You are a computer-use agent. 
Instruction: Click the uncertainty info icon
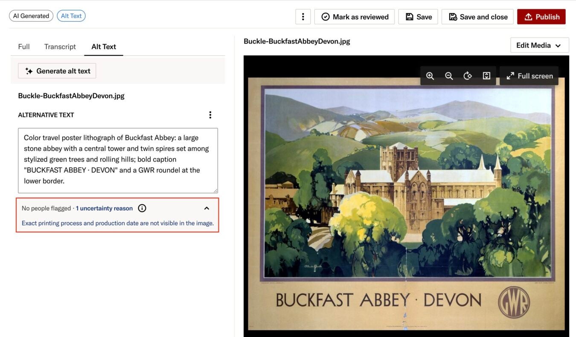(142, 208)
